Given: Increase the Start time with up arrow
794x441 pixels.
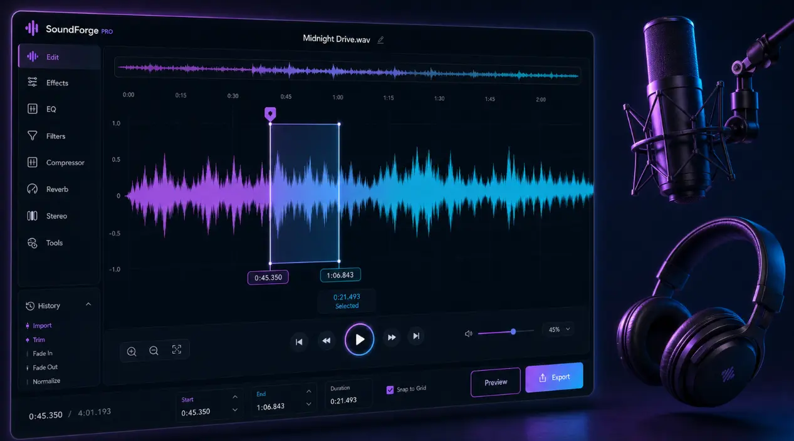Looking at the screenshot, I should (235, 397).
